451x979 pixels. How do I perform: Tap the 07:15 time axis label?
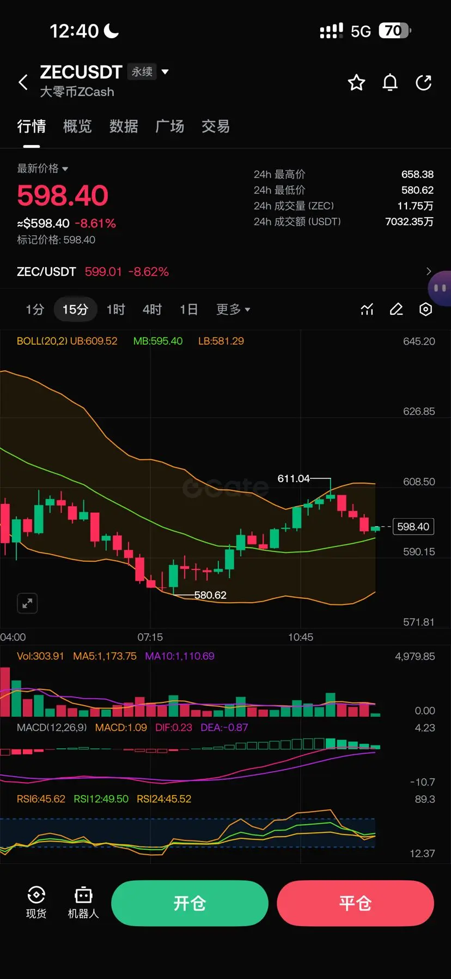(x=150, y=637)
